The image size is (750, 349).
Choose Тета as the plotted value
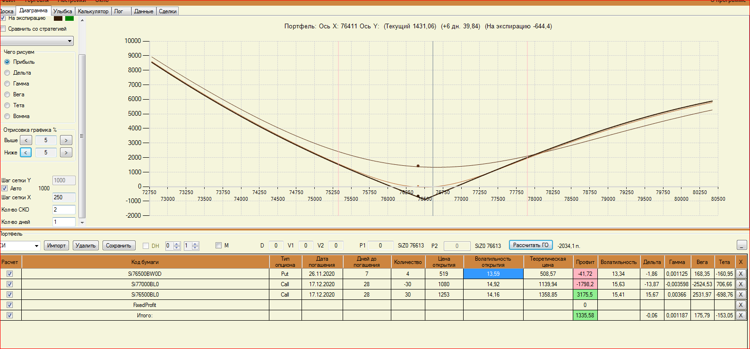pyautogui.click(x=7, y=105)
